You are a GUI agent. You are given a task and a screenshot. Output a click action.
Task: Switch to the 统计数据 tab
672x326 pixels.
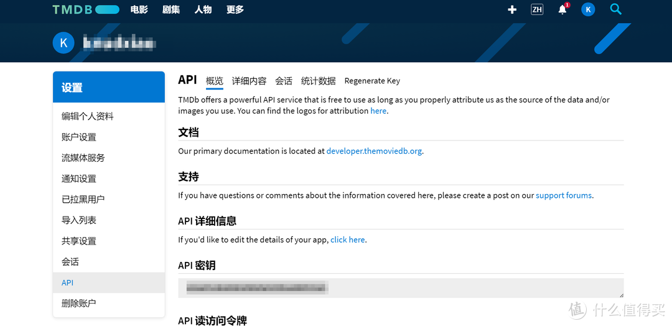(319, 81)
